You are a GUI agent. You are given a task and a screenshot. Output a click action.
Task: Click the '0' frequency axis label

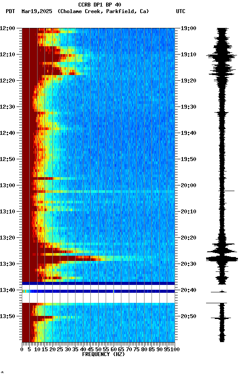(x=22, y=350)
